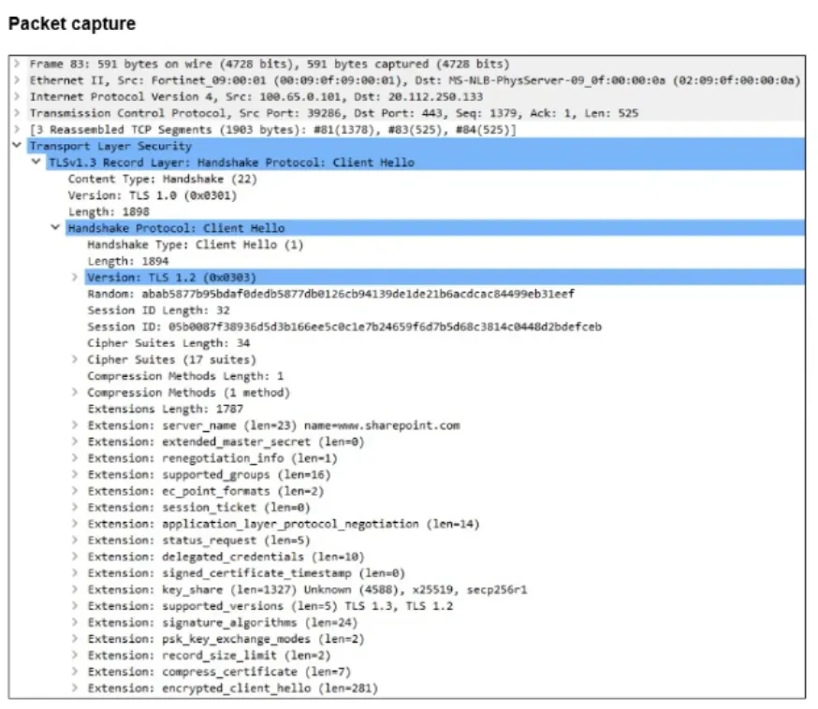Screen dimensions: 818x709
Task: Select the supported_versions extension row
Action: pyautogui.click(x=445, y=606)
